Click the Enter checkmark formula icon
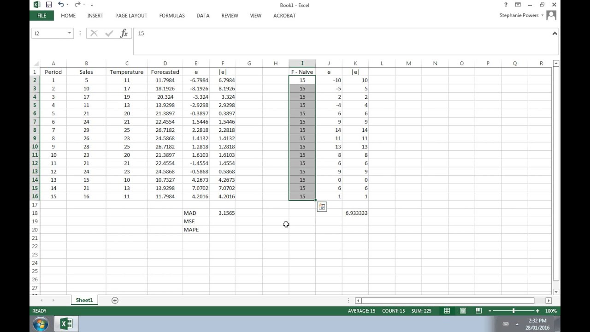The height and width of the screenshot is (332, 590). tap(109, 33)
